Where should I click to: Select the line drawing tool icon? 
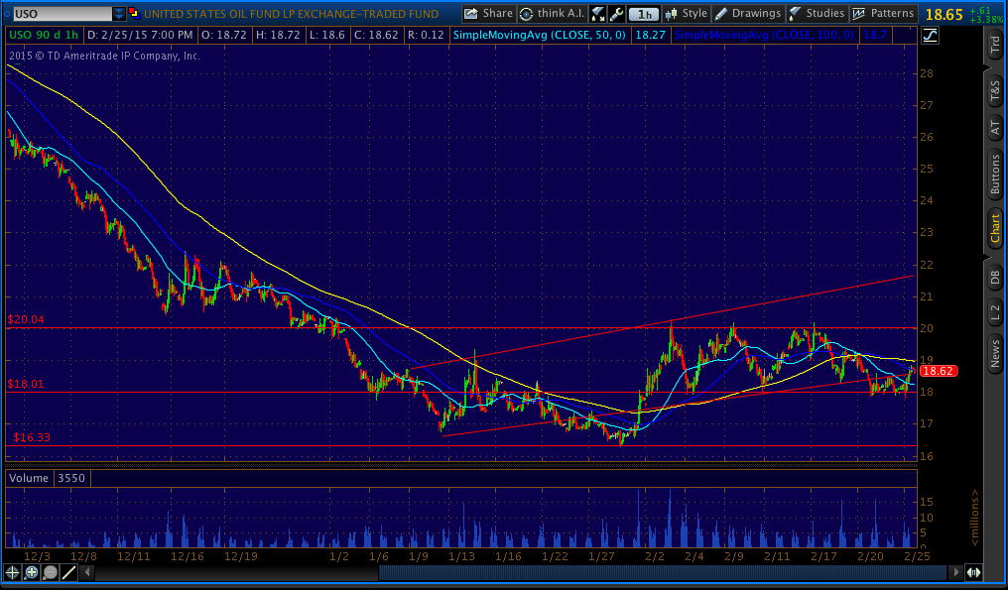[68, 572]
